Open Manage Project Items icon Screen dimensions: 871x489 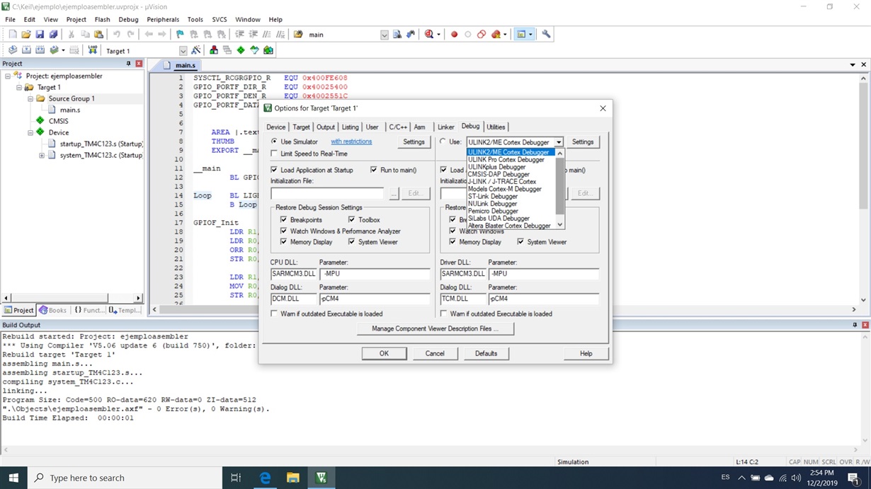coord(214,50)
